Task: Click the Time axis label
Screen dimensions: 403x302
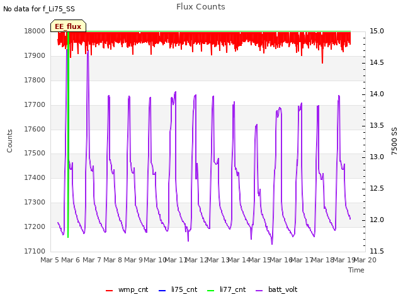Action: [356, 270]
